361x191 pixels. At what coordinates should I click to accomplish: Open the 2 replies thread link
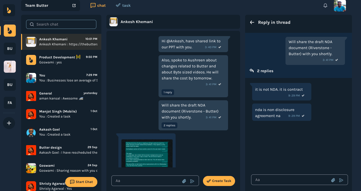pyautogui.click(x=169, y=125)
